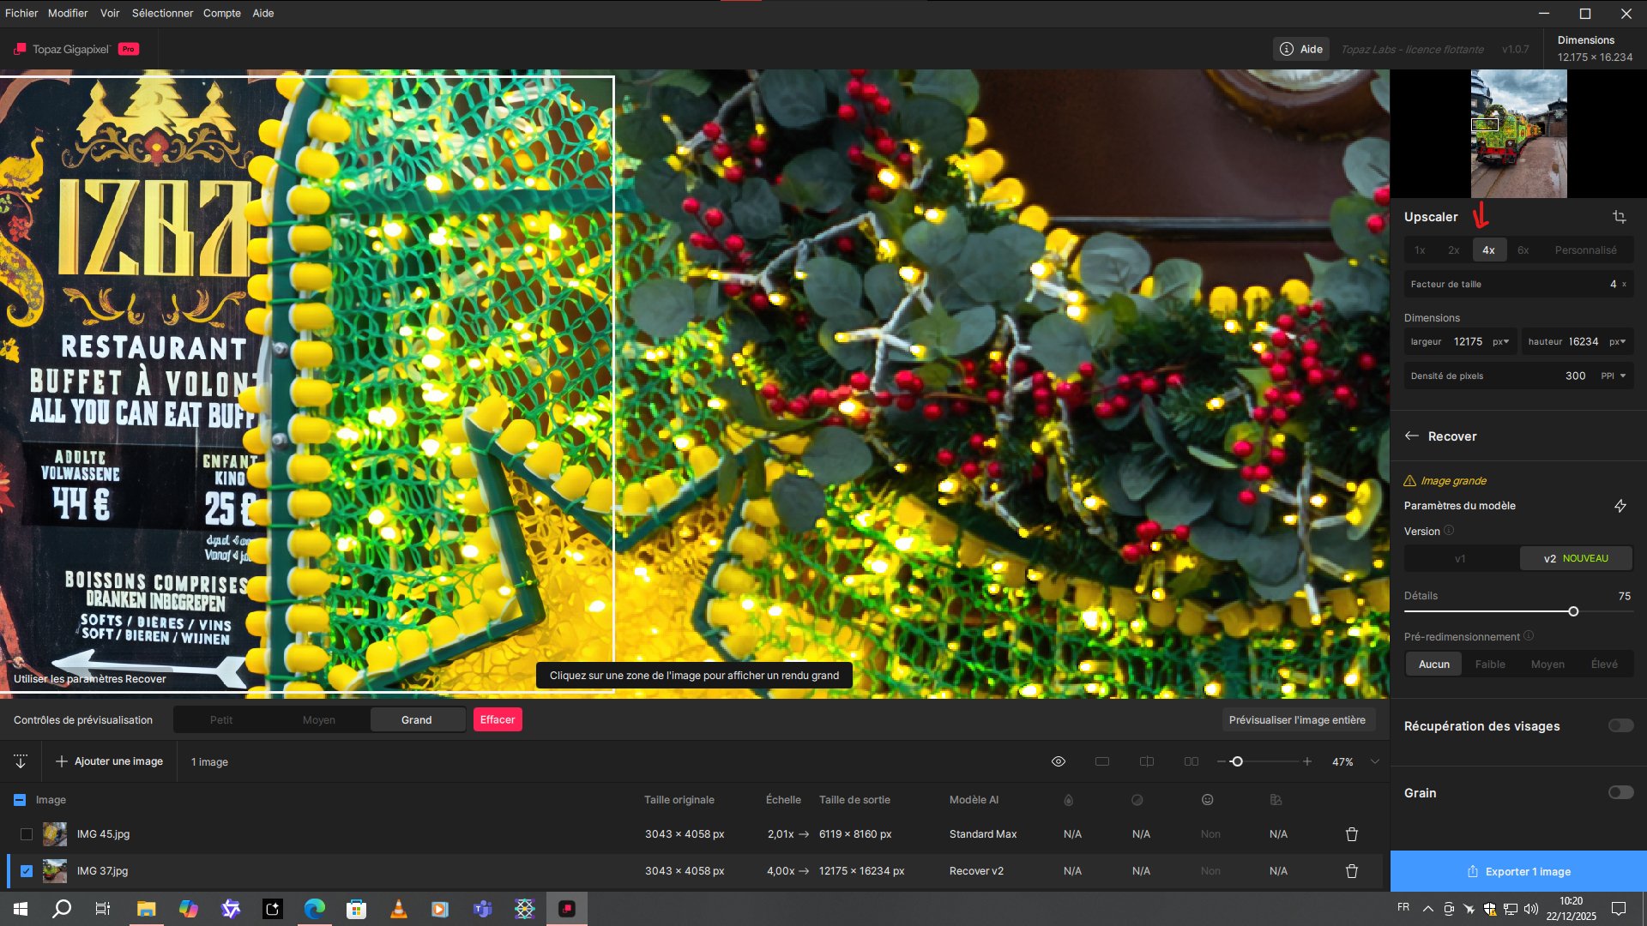Click the face recovery smiley column icon
The width and height of the screenshot is (1647, 926).
click(x=1209, y=799)
